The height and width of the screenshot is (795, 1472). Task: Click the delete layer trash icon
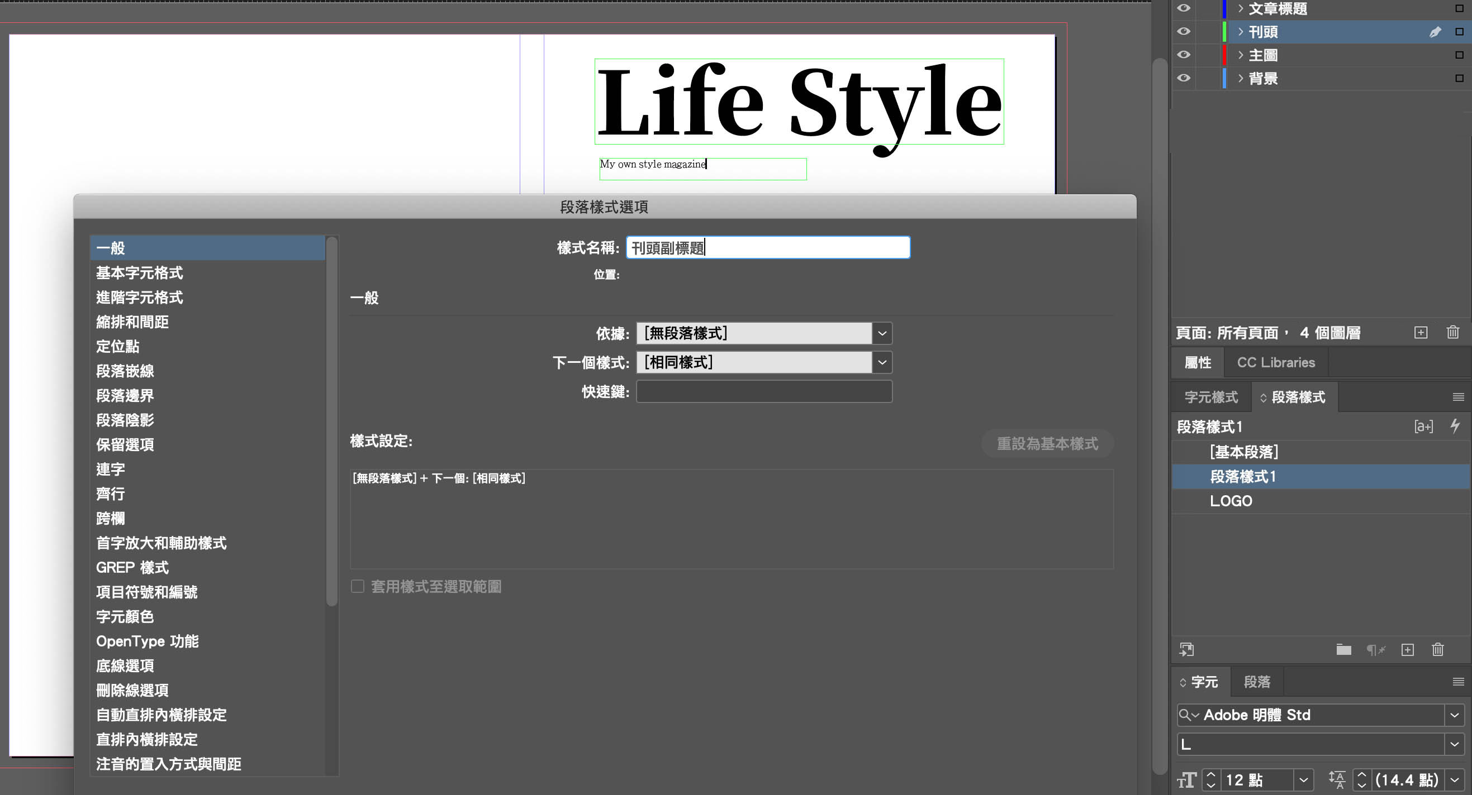[1452, 333]
